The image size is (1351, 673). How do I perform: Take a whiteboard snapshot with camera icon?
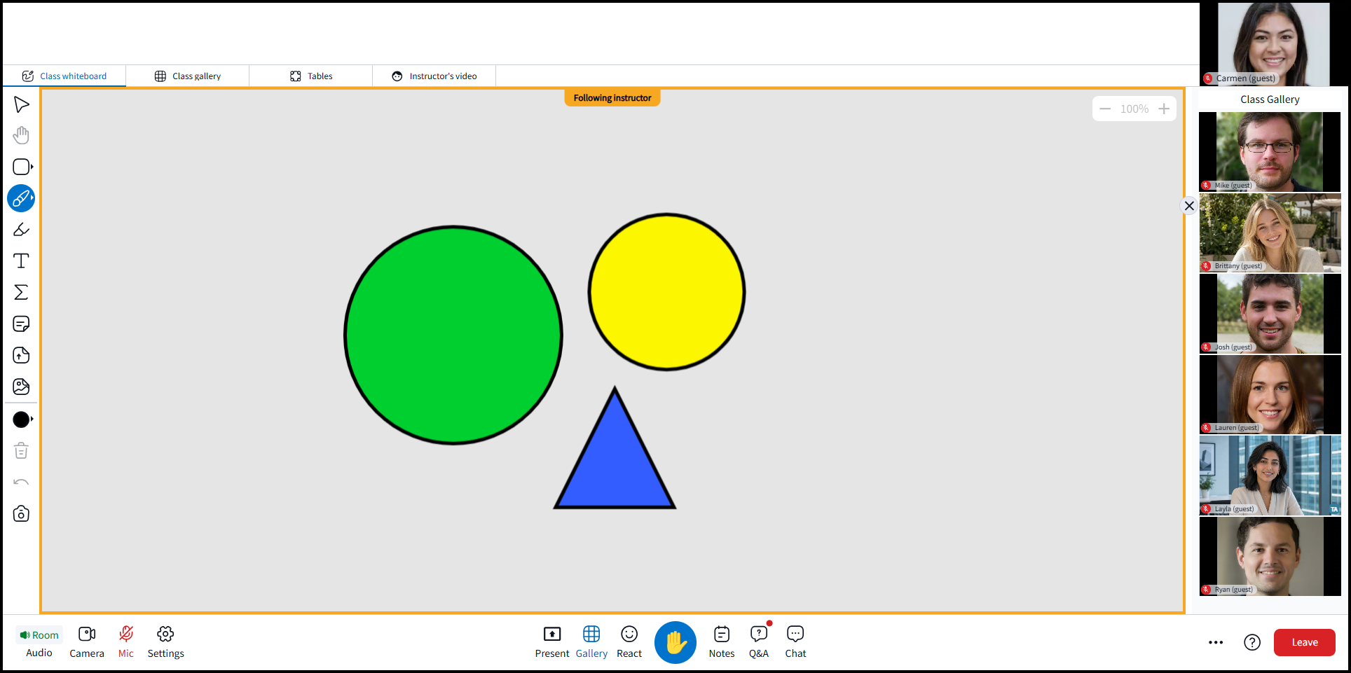(x=21, y=514)
